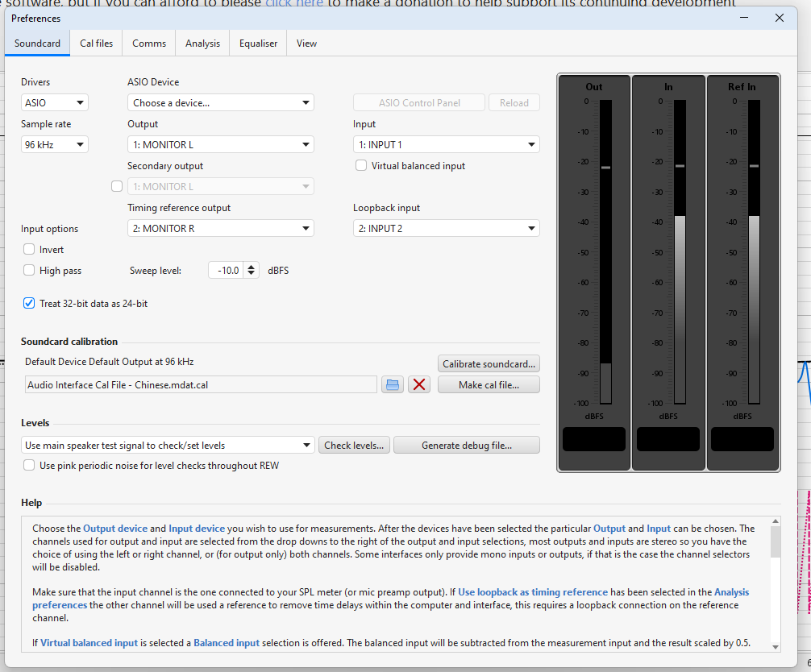Switch to the Cal files tab

coord(96,44)
